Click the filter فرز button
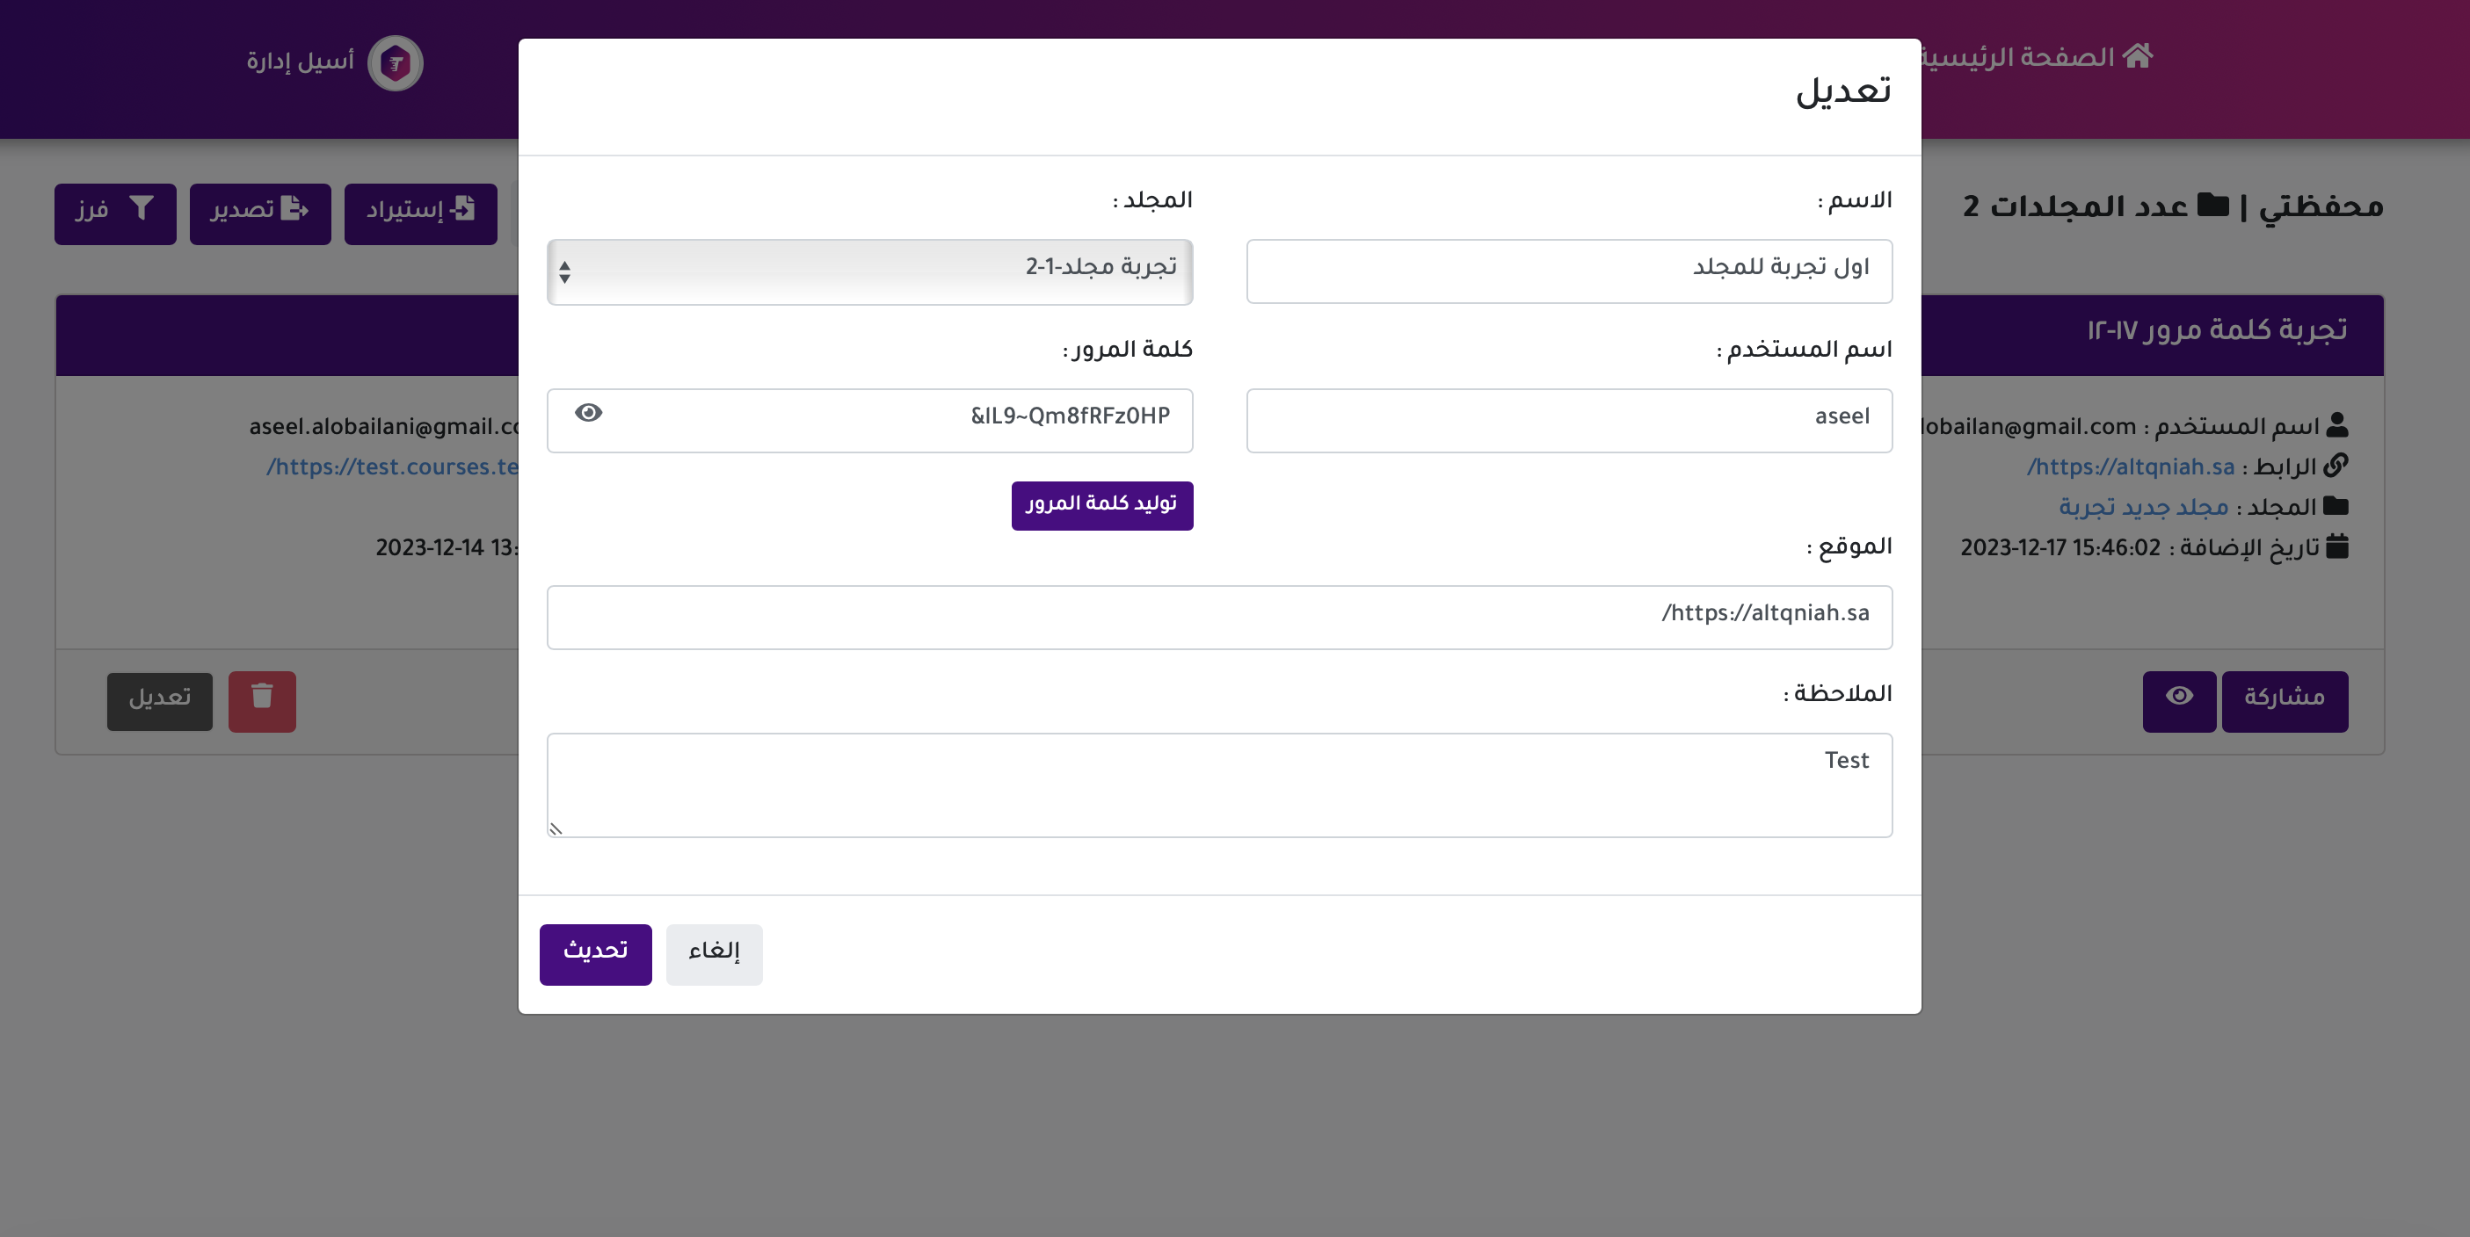 pyautogui.click(x=115, y=213)
